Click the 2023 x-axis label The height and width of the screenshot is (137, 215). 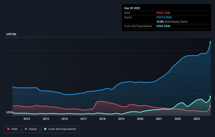tap(197, 119)
